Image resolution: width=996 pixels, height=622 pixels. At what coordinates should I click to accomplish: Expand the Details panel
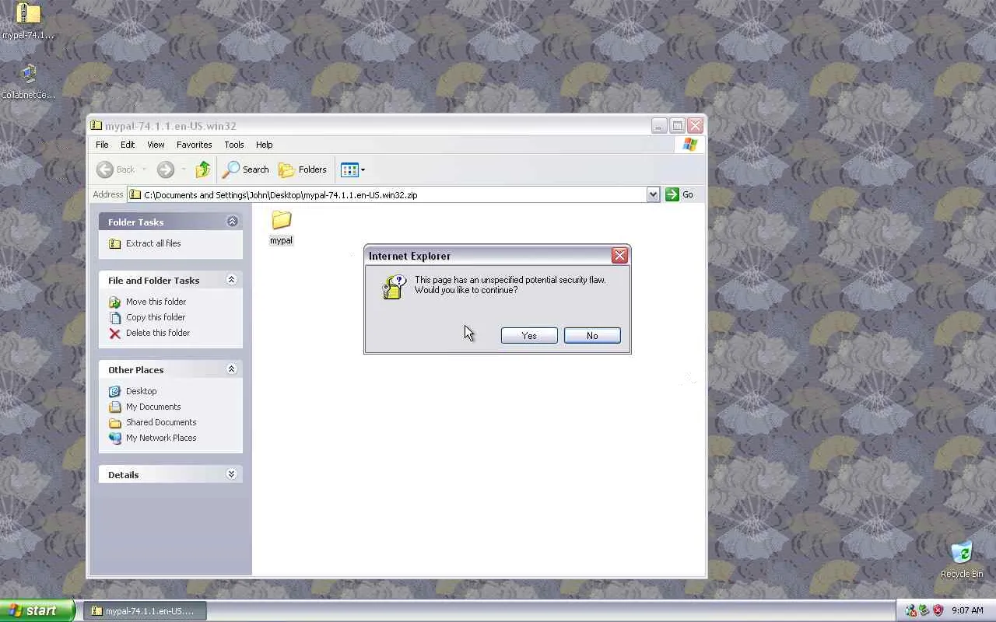coord(231,474)
